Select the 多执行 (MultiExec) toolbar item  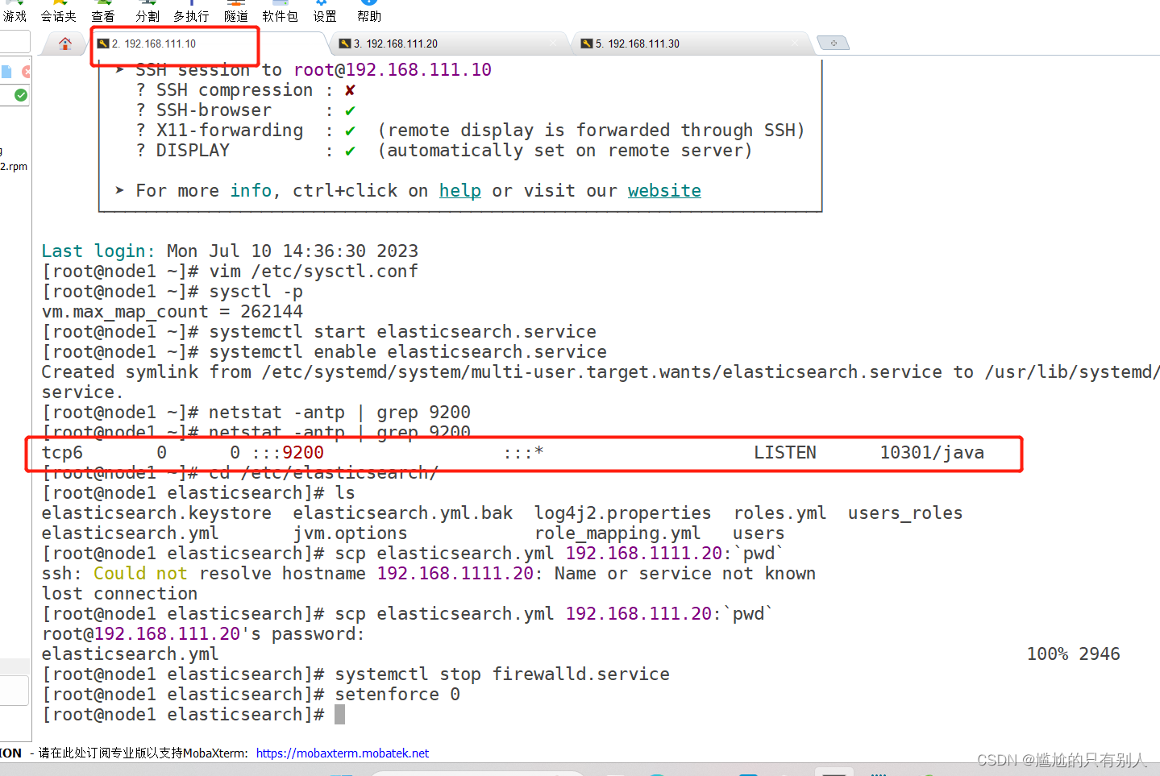click(191, 11)
